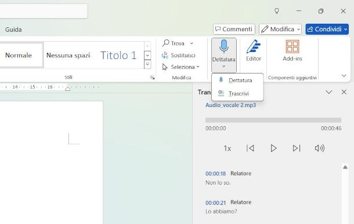Image resolution: width=354 pixels, height=224 pixels.
Task: Click the Trova search command
Action: [174, 43]
